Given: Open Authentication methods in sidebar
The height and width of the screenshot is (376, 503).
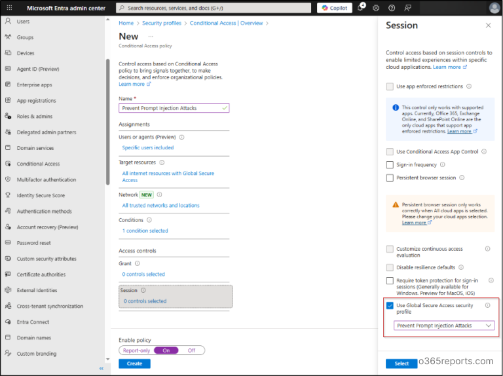Looking at the screenshot, I should (x=45, y=211).
